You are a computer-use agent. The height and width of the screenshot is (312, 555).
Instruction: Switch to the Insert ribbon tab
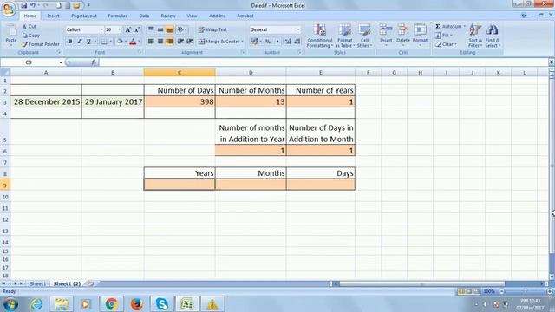coord(53,16)
